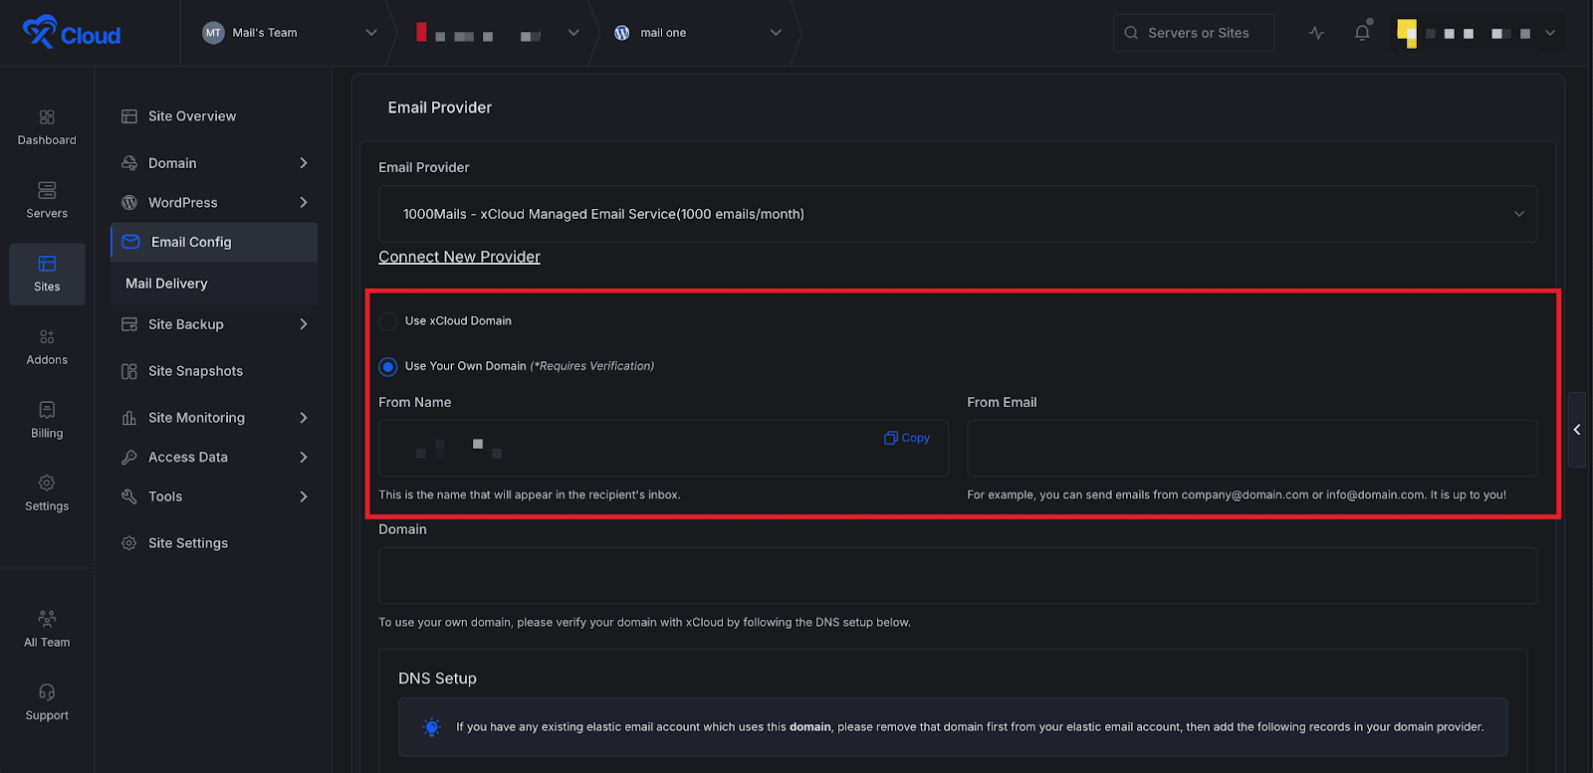This screenshot has width=1593, height=773.
Task: Click the Connect New Provider link
Action: pyautogui.click(x=459, y=257)
